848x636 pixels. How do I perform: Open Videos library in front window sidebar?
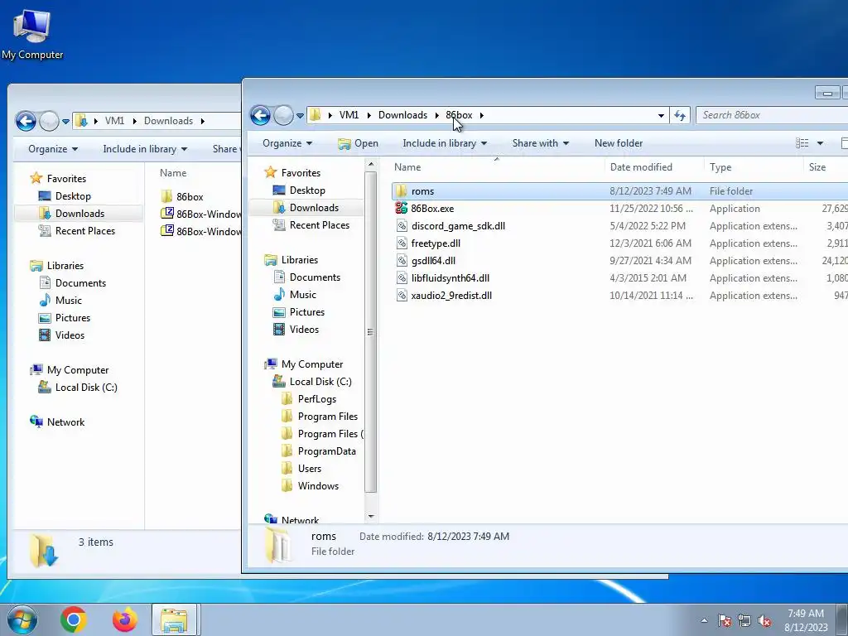(304, 330)
